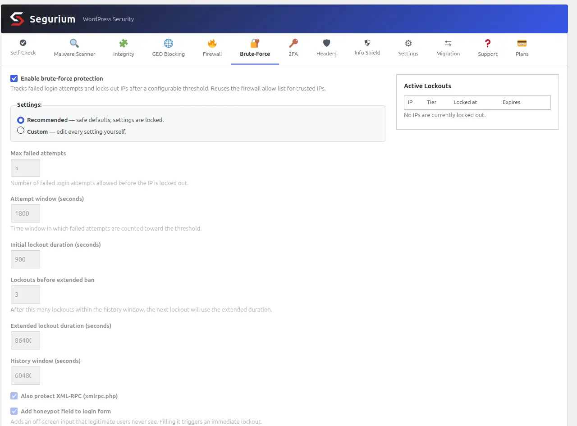
Task: Click the Expires column header
Action: (512, 102)
